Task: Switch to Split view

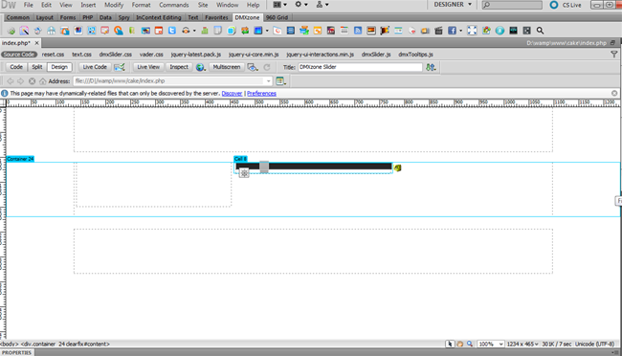Action: click(x=37, y=67)
